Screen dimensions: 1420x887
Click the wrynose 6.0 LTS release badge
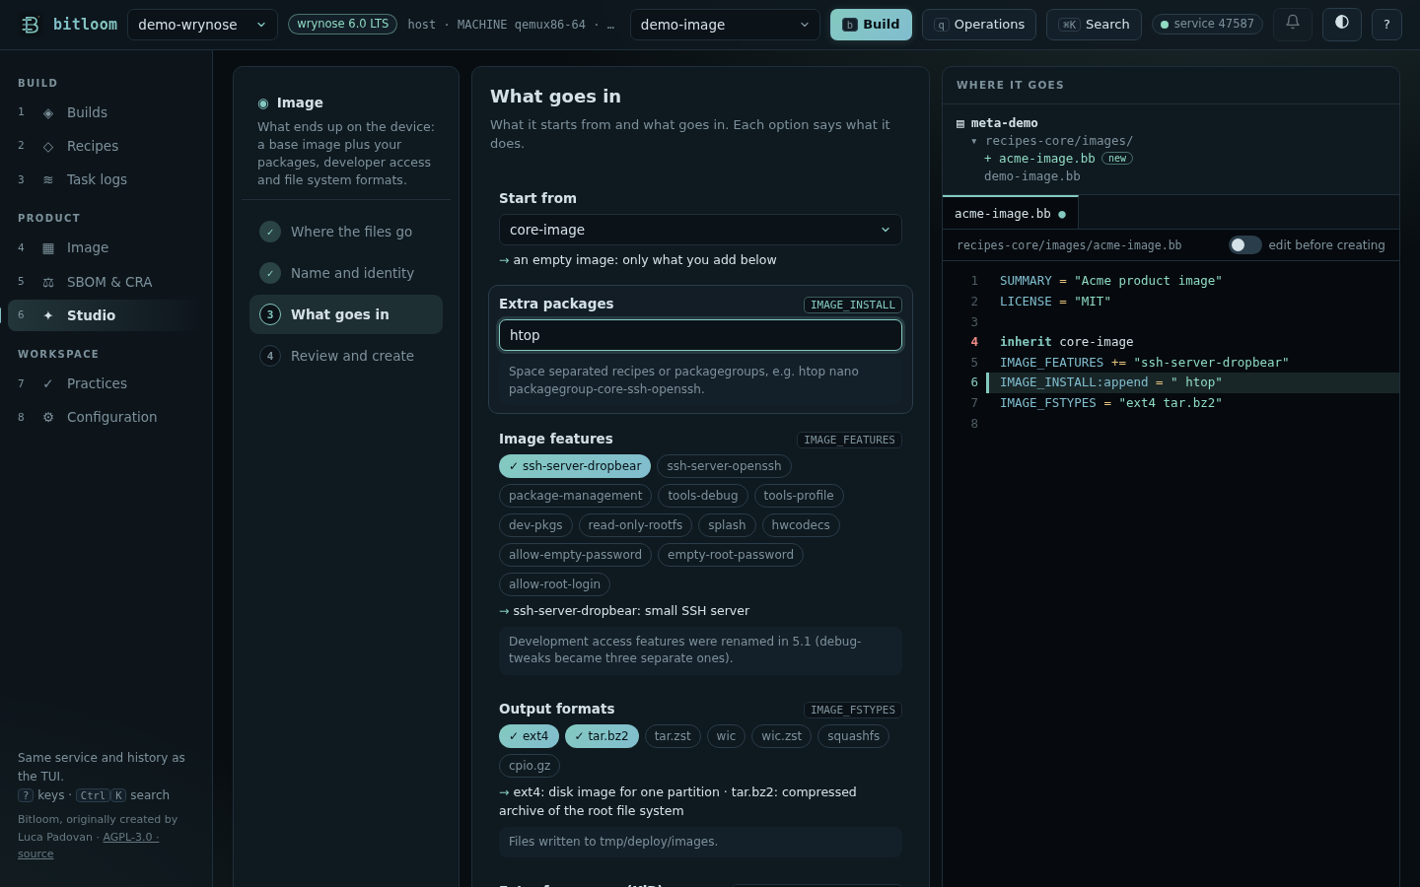point(342,25)
